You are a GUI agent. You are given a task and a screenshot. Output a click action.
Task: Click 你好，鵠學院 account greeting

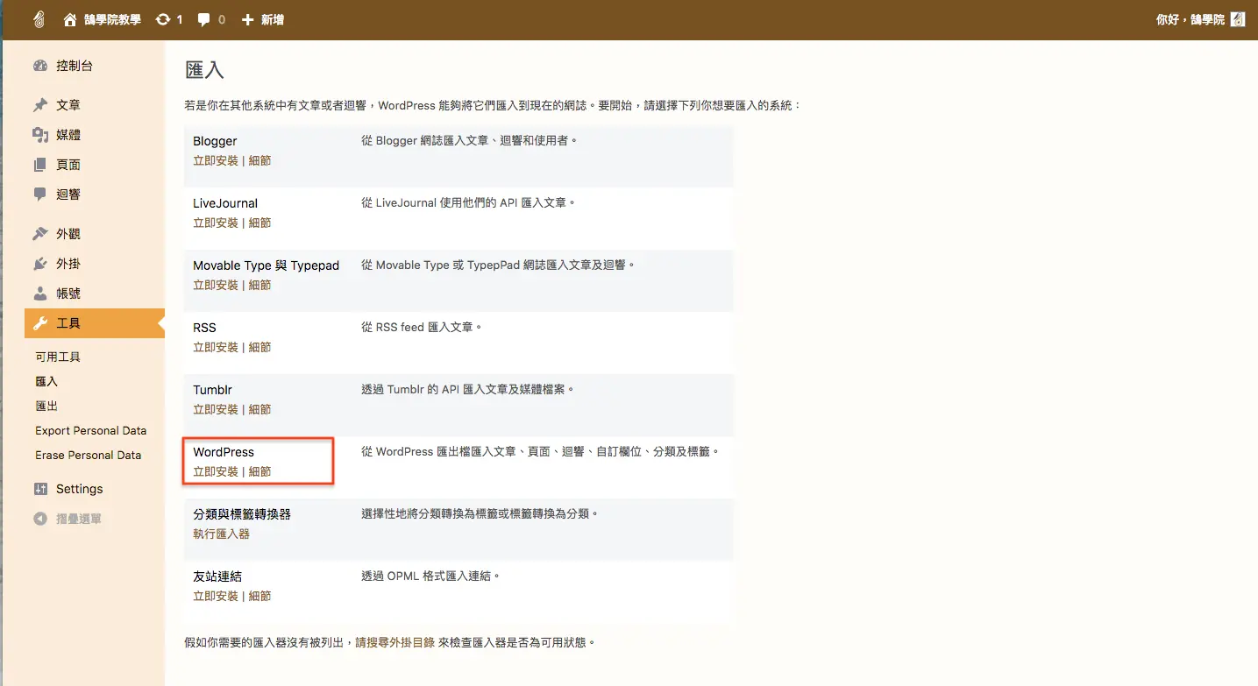pyautogui.click(x=1190, y=19)
